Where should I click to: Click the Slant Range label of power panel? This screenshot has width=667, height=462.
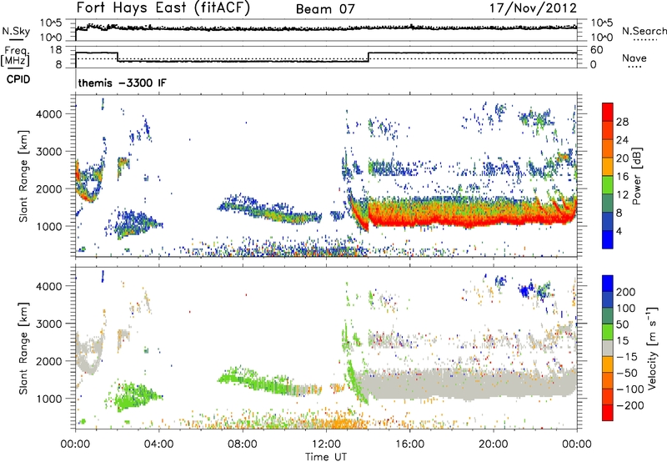(x=23, y=176)
